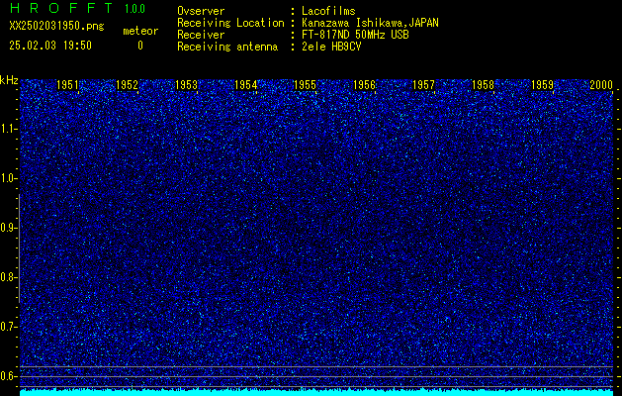
Task: Click the 1.0 kHz axis label
Action: tap(8, 178)
